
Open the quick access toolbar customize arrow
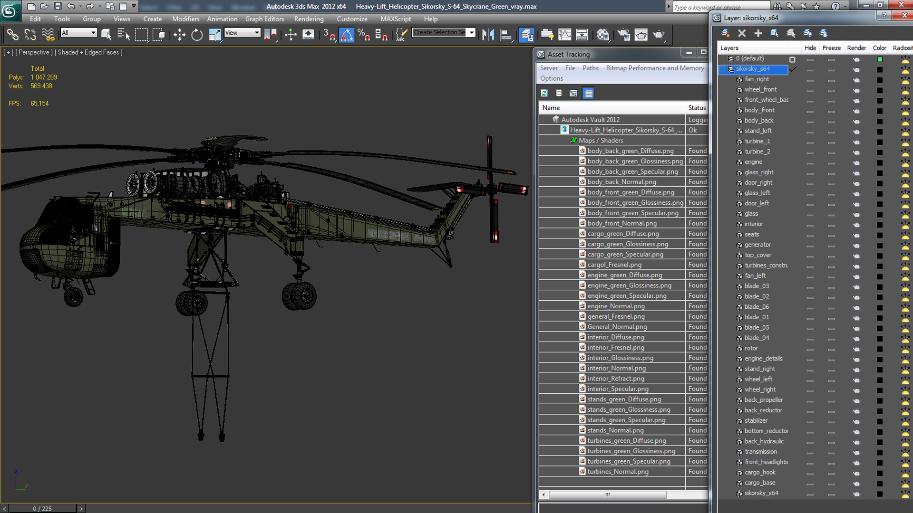(x=134, y=6)
